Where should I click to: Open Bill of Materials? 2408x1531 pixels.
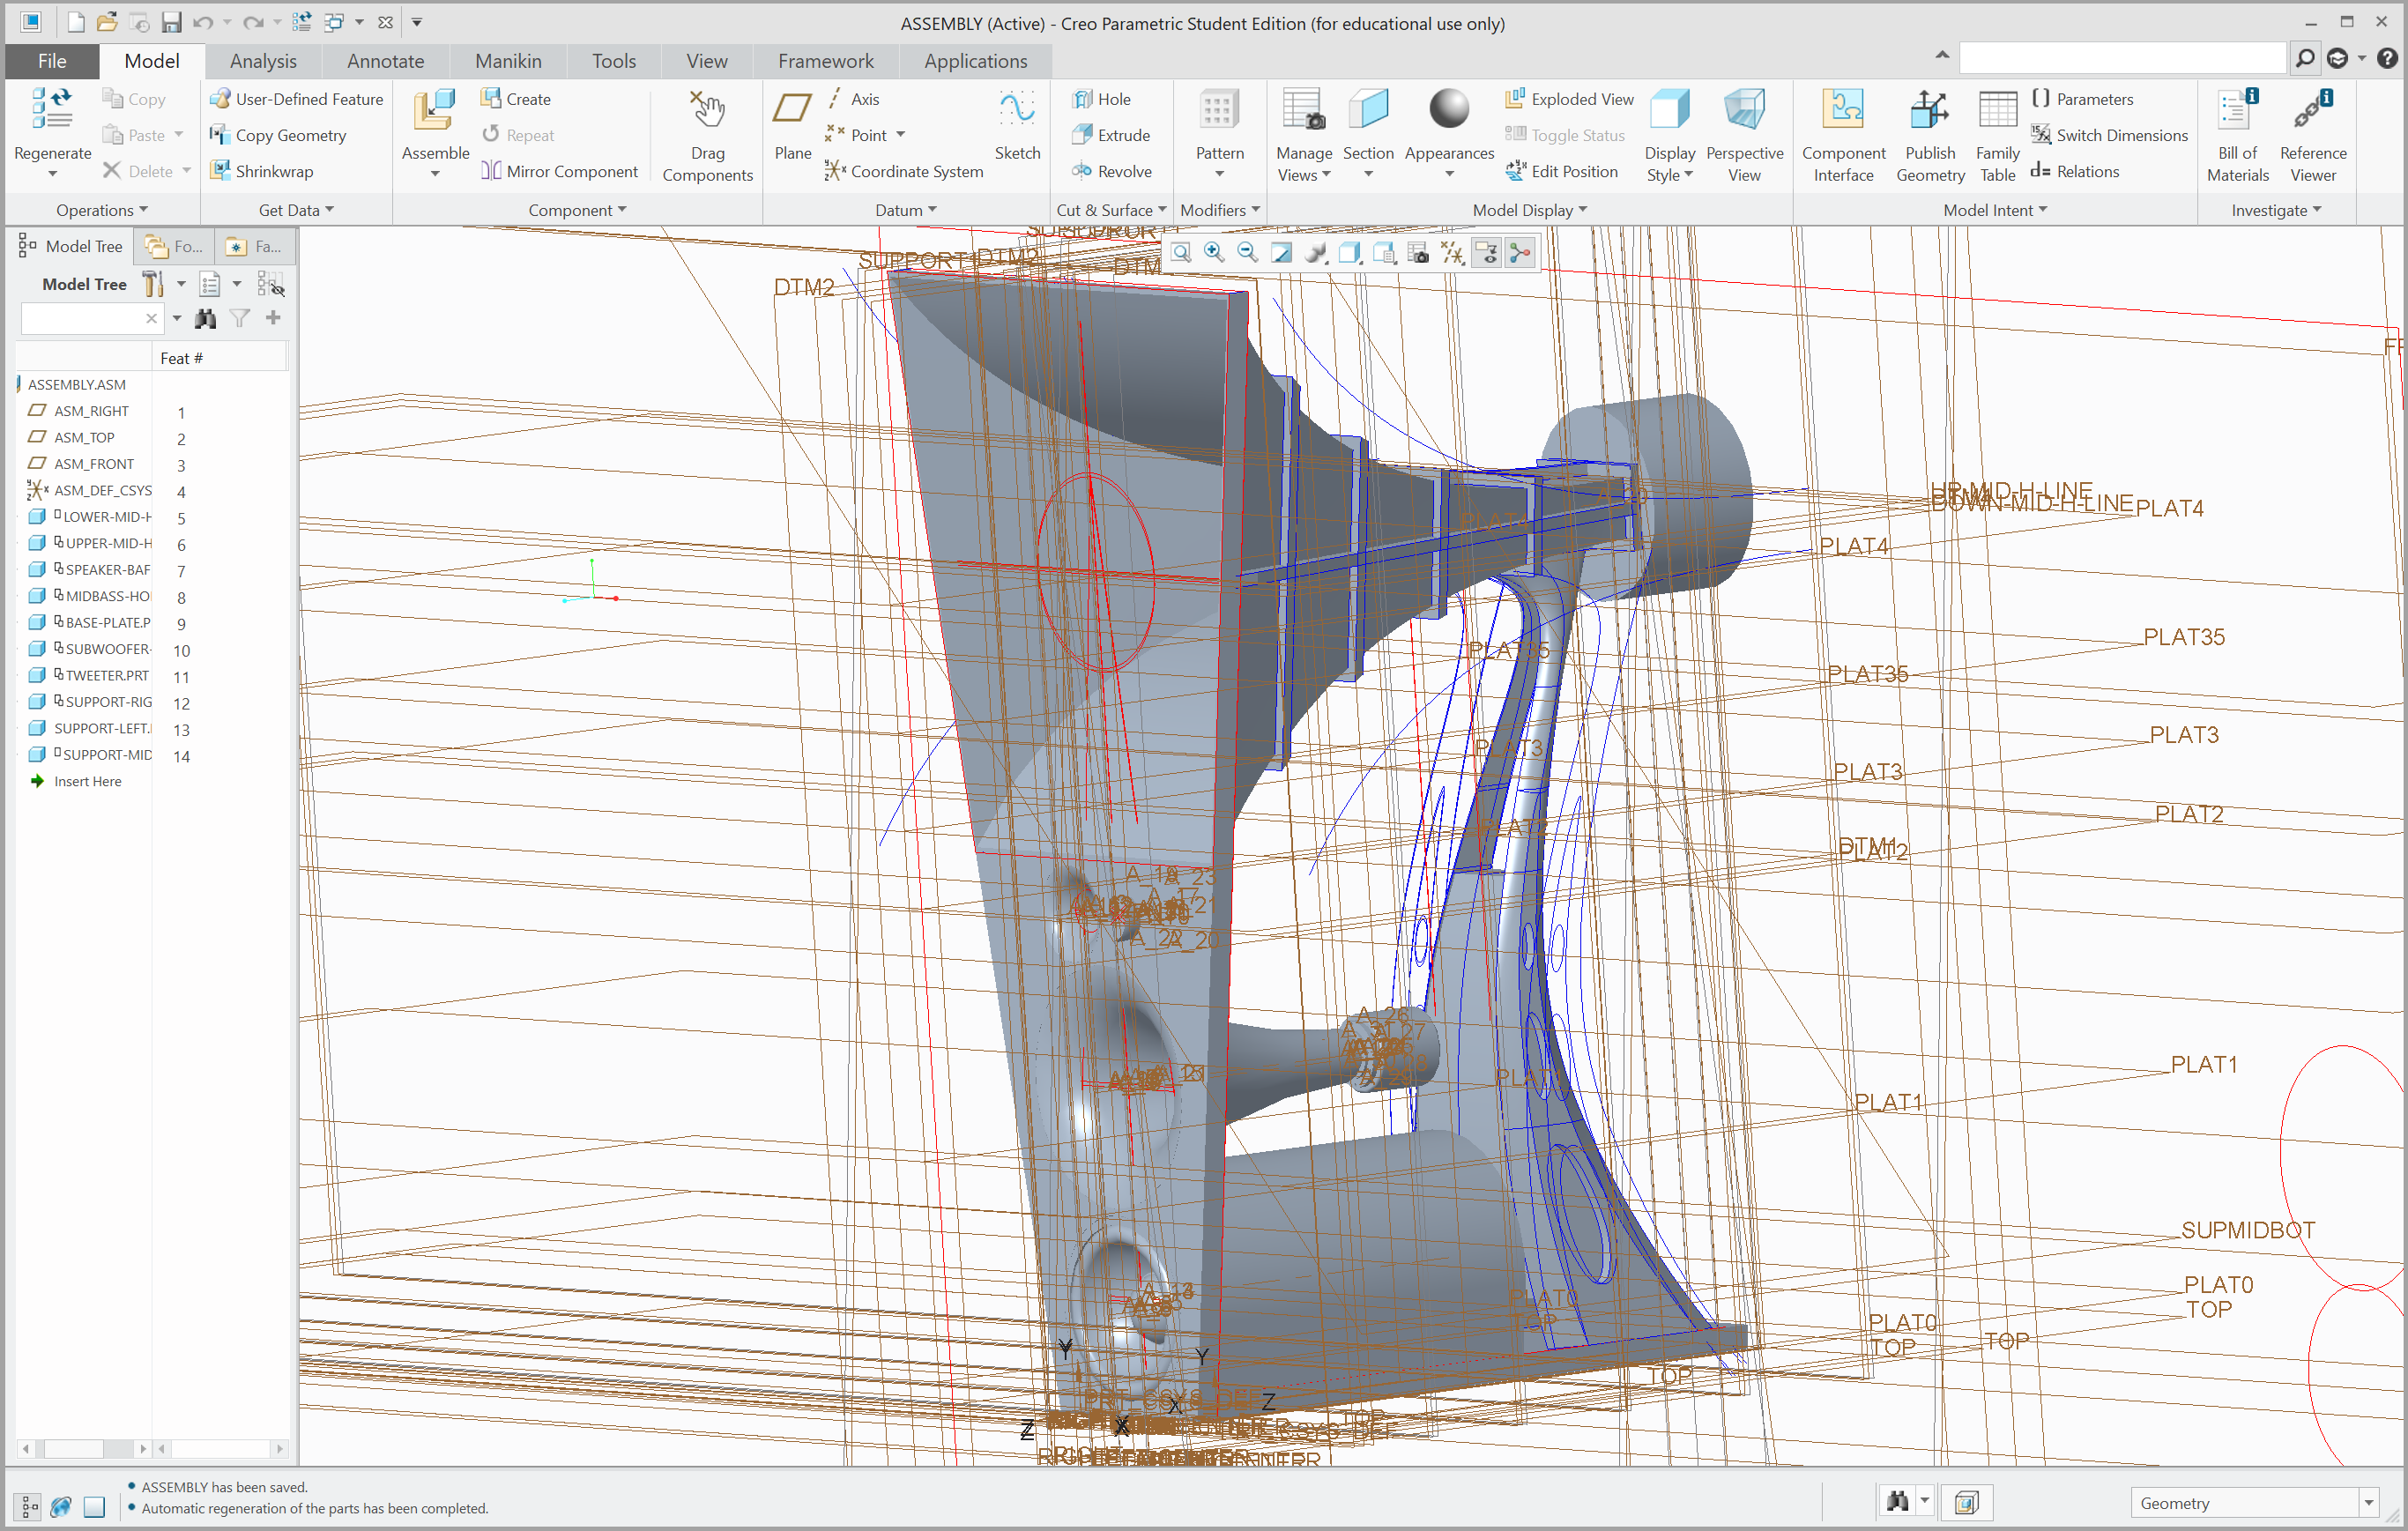(x=2237, y=136)
